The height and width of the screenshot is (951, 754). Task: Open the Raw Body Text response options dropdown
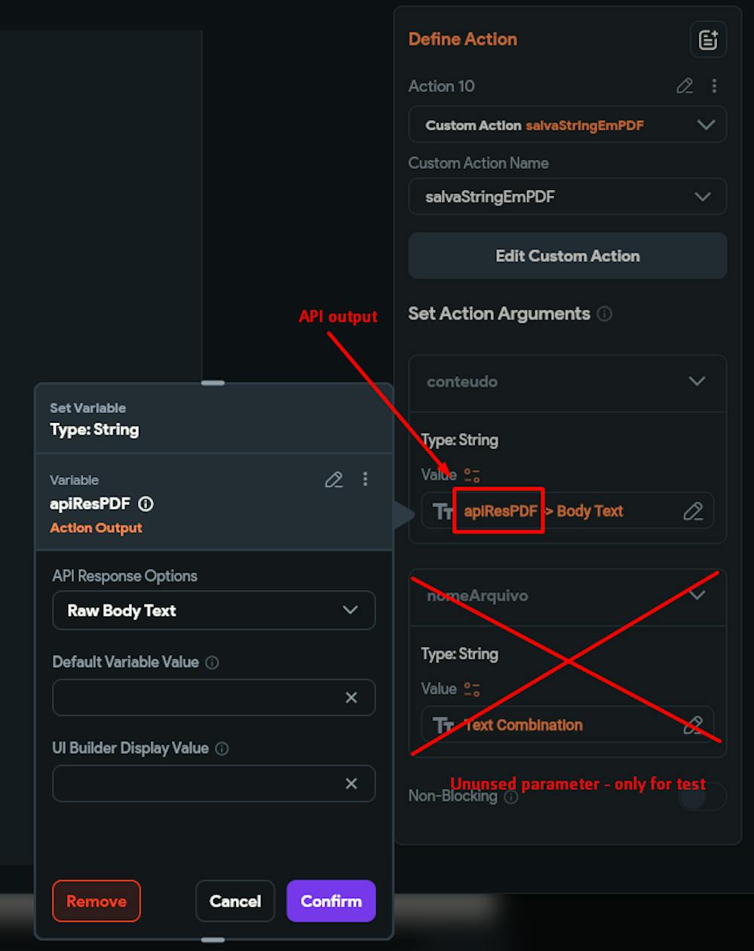(214, 610)
